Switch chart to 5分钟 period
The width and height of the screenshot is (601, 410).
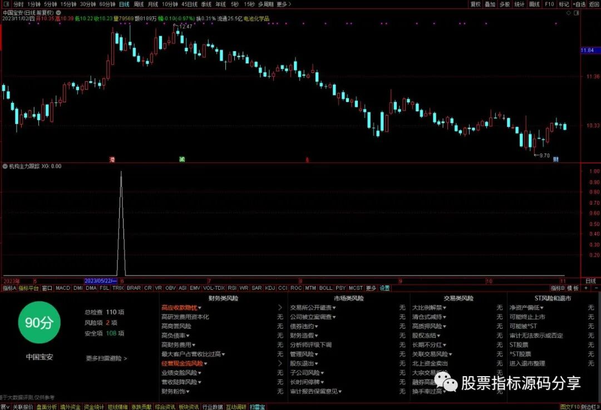(50, 4)
